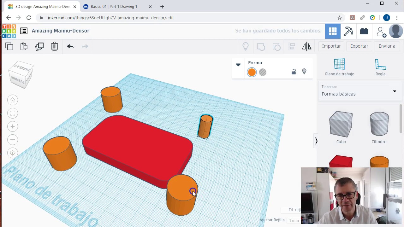This screenshot has height=227, width=404.
Task: Zoom in on the workplane
Action: pyautogui.click(x=13, y=126)
